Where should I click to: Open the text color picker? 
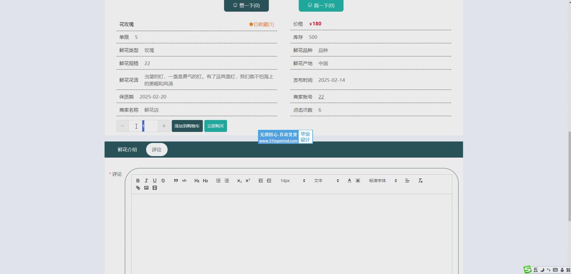tap(349, 180)
